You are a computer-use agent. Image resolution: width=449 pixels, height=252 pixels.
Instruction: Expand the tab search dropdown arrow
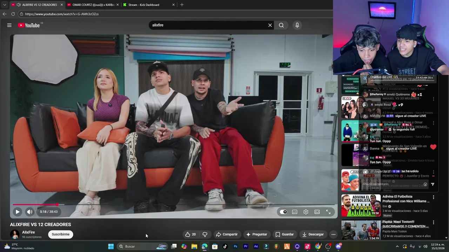click(x=5, y=5)
